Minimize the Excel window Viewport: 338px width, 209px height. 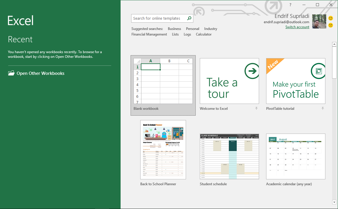(304, 5)
